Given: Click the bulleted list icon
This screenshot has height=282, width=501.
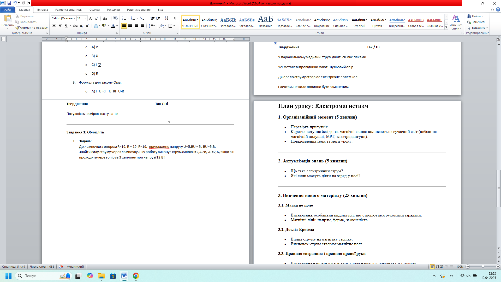Looking at the screenshot, I should (124, 18).
